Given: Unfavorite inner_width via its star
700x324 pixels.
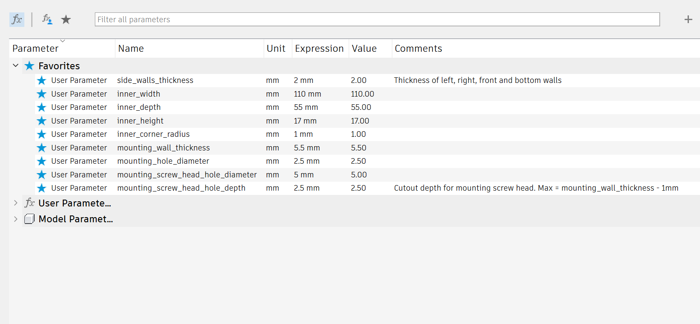Looking at the screenshot, I should 41,94.
